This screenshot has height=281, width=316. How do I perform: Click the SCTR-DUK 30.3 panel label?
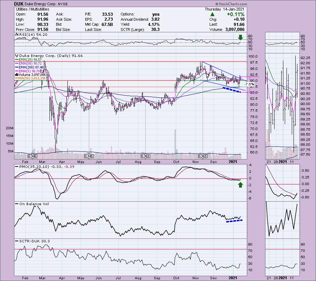[x=34, y=241]
